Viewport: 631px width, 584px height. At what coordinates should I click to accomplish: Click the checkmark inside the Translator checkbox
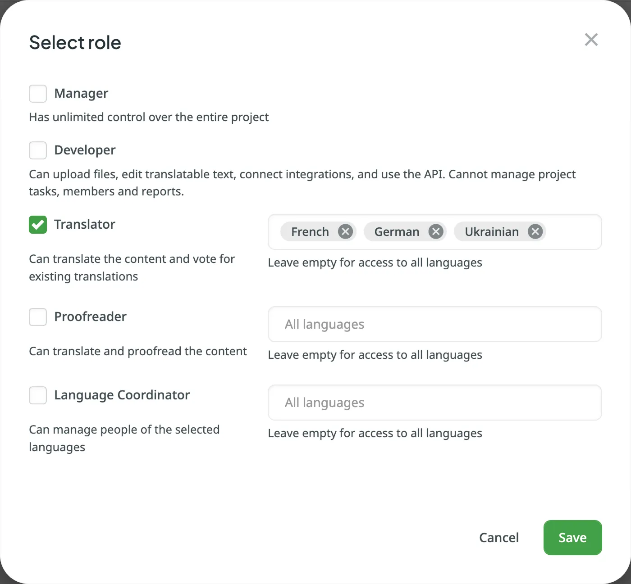(37, 225)
